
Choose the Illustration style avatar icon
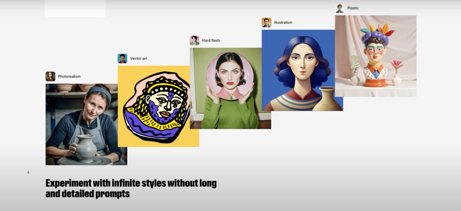tap(267, 22)
